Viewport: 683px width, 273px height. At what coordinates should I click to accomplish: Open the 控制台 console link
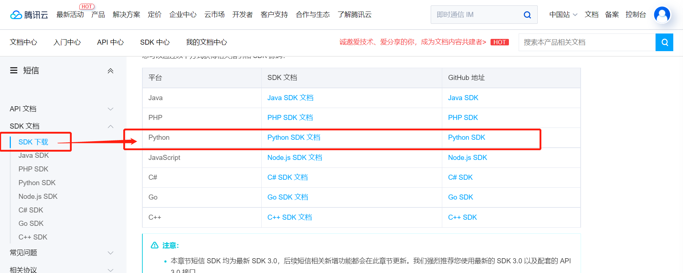click(x=636, y=14)
